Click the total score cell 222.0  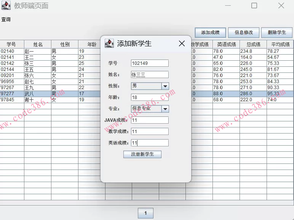point(253,100)
